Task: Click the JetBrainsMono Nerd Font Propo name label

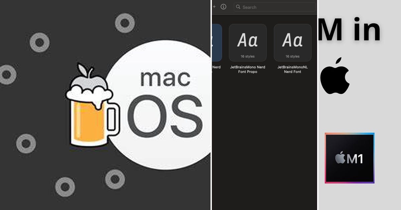Action: [x=248, y=69]
